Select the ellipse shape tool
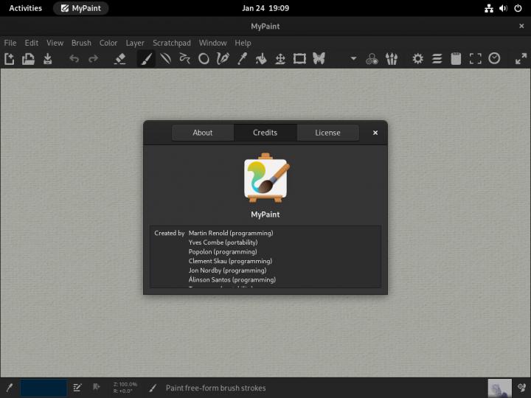The image size is (531, 398). pos(204,59)
